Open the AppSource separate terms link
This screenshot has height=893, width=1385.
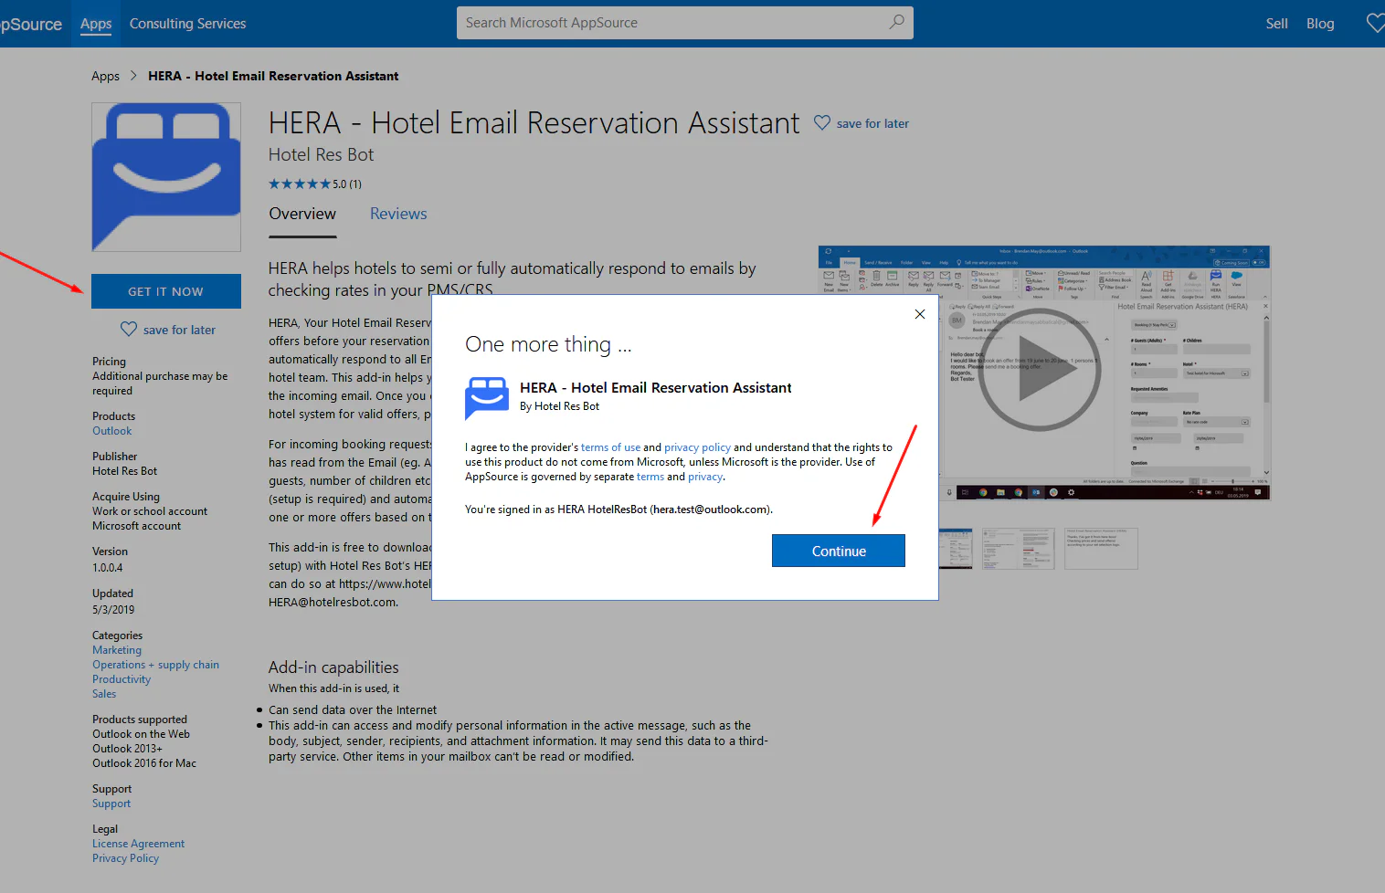[650, 477]
